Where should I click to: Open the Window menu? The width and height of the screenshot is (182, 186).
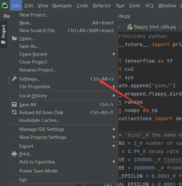click(167, 5)
